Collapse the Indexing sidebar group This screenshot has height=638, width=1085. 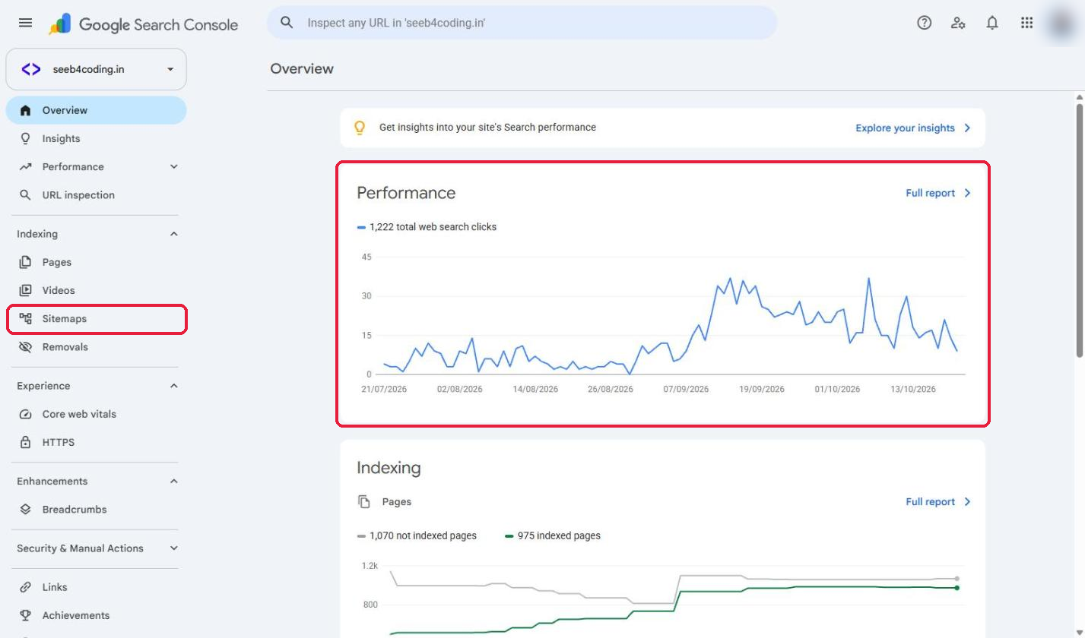point(173,234)
